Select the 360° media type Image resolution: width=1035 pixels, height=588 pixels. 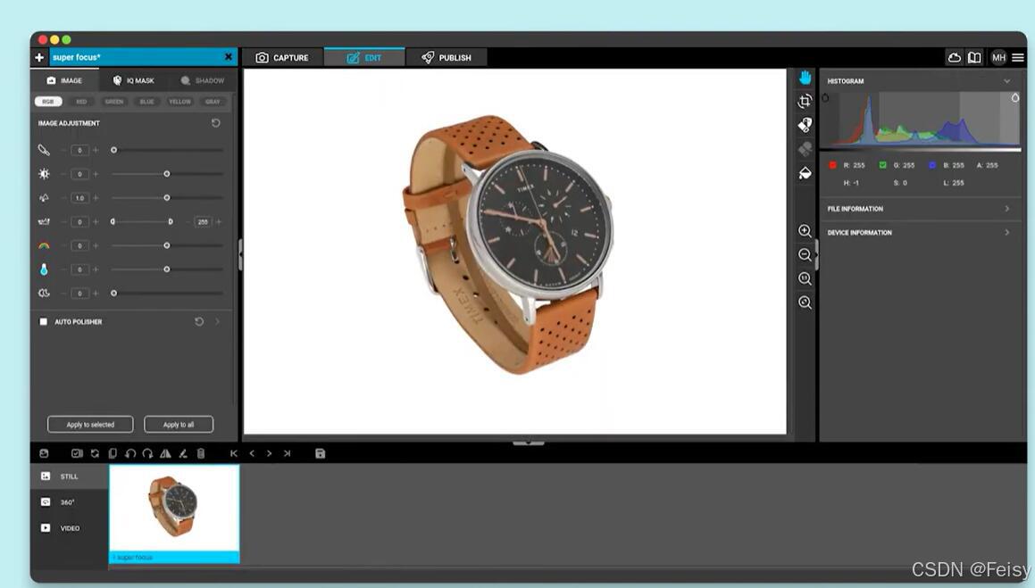(x=70, y=502)
